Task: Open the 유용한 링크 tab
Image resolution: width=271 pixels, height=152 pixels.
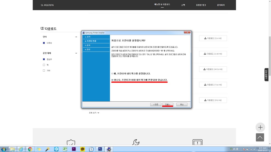Action: [x=201, y=5]
